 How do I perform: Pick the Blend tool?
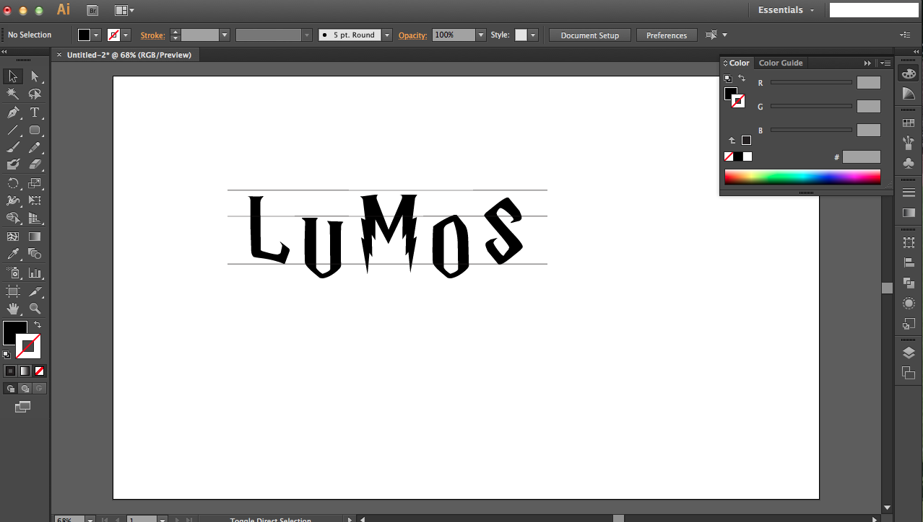(x=35, y=254)
